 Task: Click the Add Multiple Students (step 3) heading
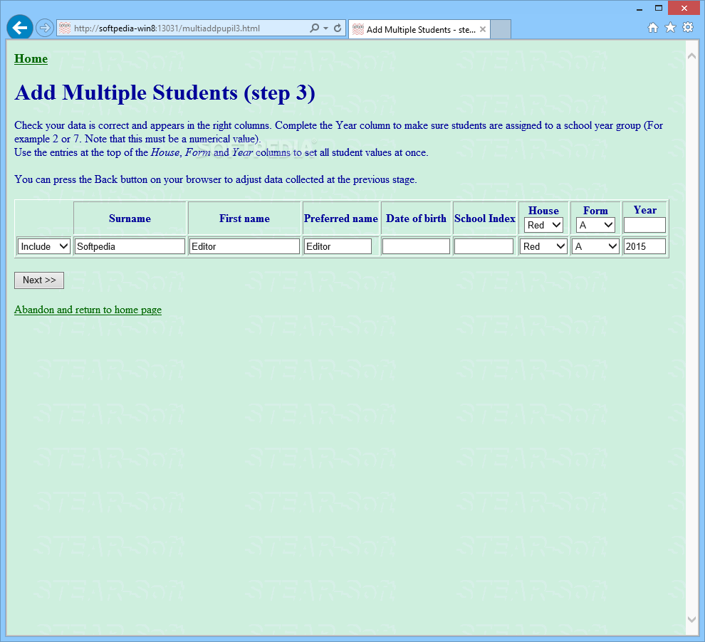[164, 93]
